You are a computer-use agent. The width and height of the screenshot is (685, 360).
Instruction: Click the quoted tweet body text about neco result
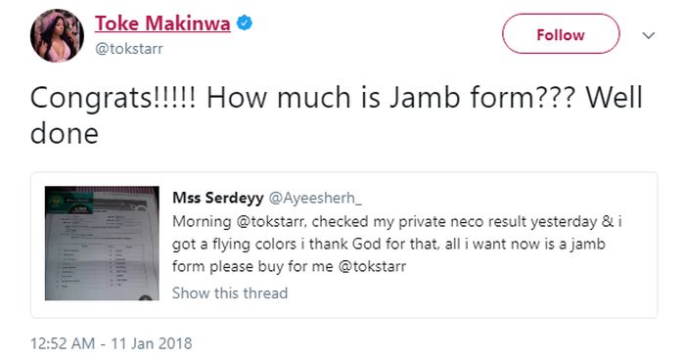click(397, 244)
